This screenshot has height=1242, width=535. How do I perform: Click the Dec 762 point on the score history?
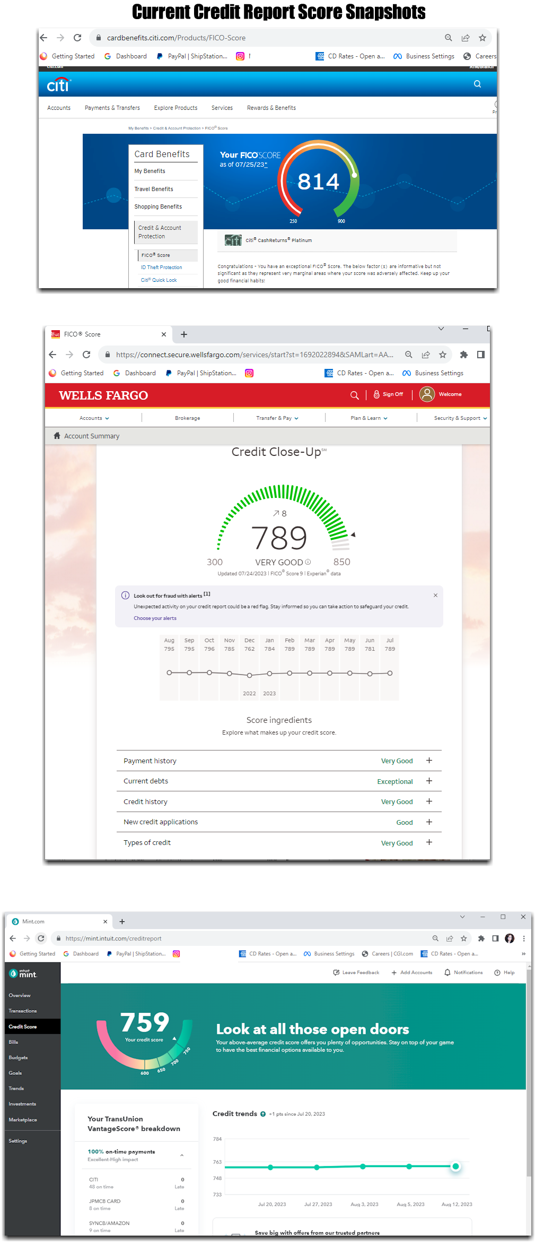click(x=250, y=675)
